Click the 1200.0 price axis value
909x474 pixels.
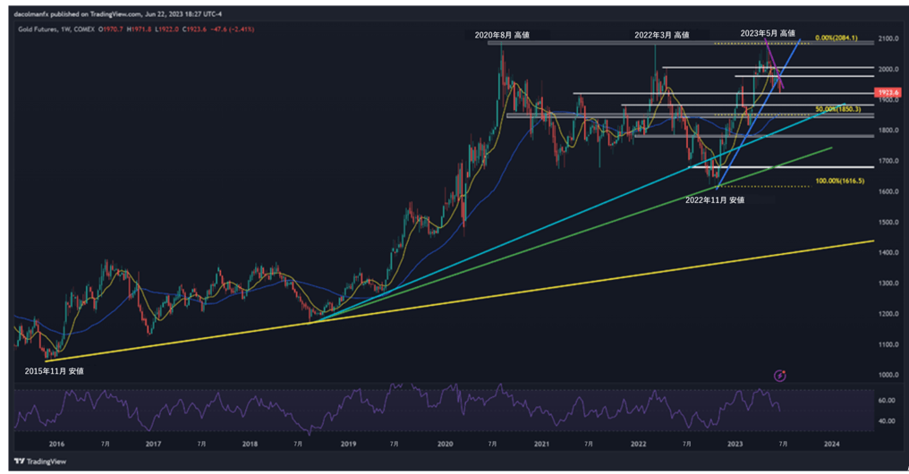pos(888,314)
